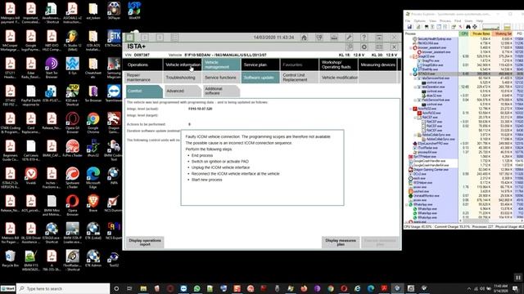The image size is (524, 294).
Task: Open the Workshop/Operating fluids tab
Action: 338,65
